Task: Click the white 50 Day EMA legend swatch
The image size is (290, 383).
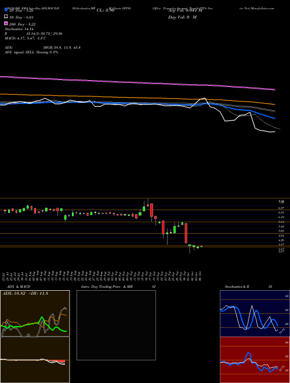Action: (x=6, y=17)
